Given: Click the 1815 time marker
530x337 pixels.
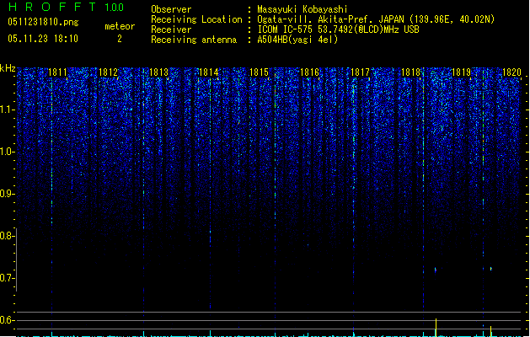Looking at the screenshot, I should pos(259,72).
